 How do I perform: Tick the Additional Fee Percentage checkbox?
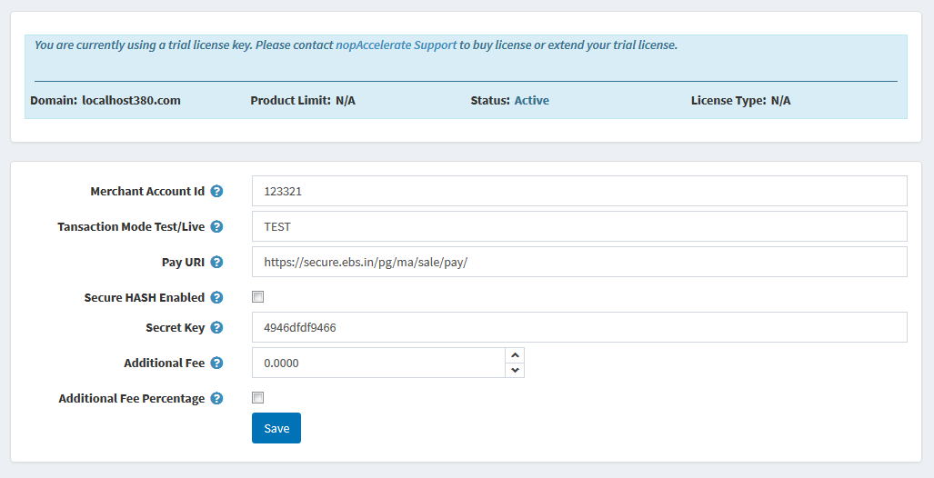pos(258,398)
